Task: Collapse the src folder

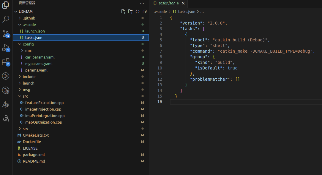Action: [25, 96]
